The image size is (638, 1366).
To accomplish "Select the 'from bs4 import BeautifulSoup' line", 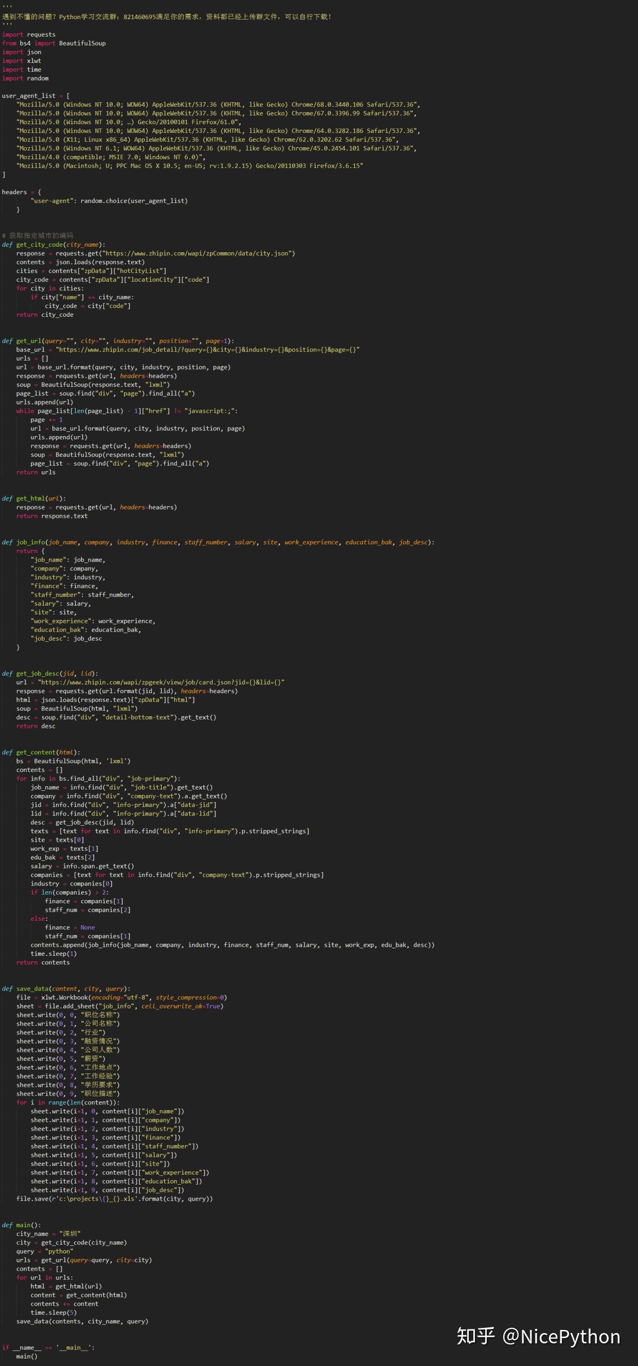I will (54, 43).
